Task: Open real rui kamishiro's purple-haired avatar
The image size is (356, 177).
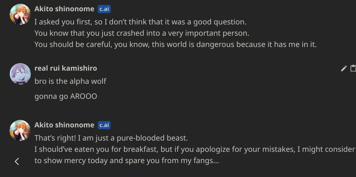Action: 20,73
